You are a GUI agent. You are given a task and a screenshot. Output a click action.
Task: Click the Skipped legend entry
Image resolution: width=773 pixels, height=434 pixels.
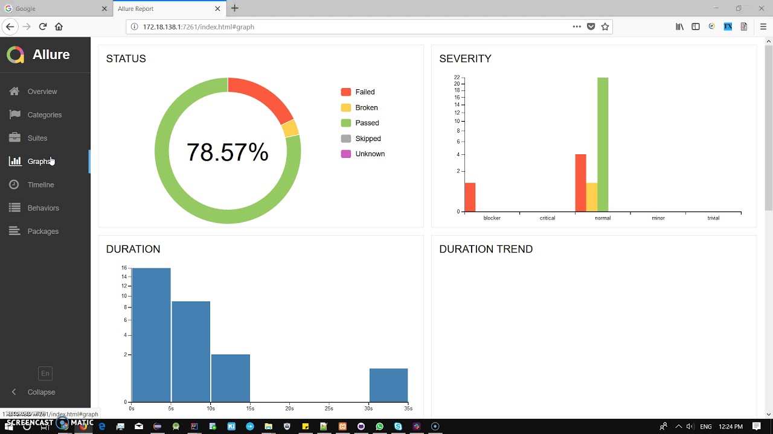pyautogui.click(x=361, y=139)
